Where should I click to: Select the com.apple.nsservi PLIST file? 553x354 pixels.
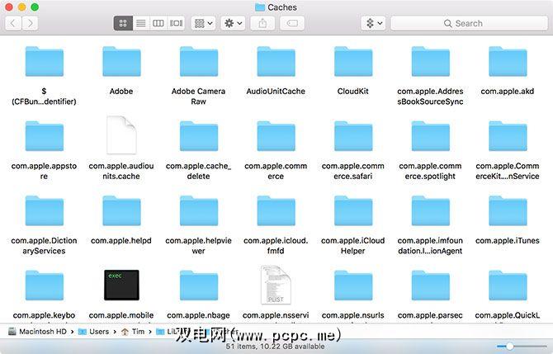[276, 285]
